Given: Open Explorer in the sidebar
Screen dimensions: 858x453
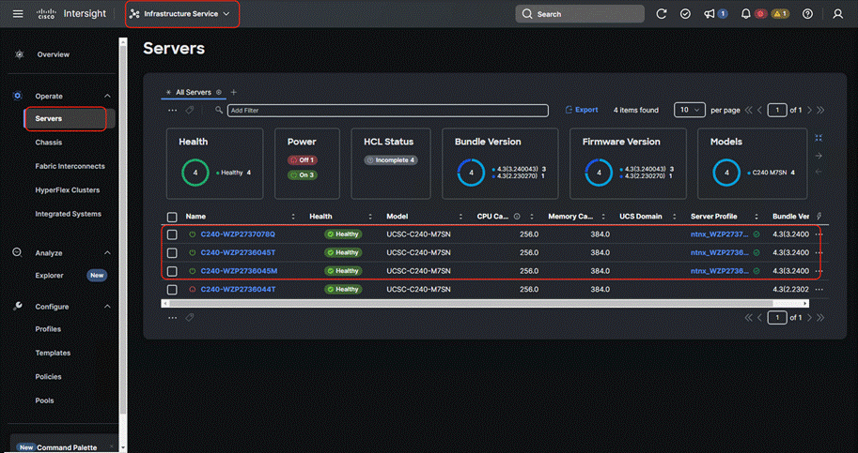Looking at the screenshot, I should (x=49, y=276).
